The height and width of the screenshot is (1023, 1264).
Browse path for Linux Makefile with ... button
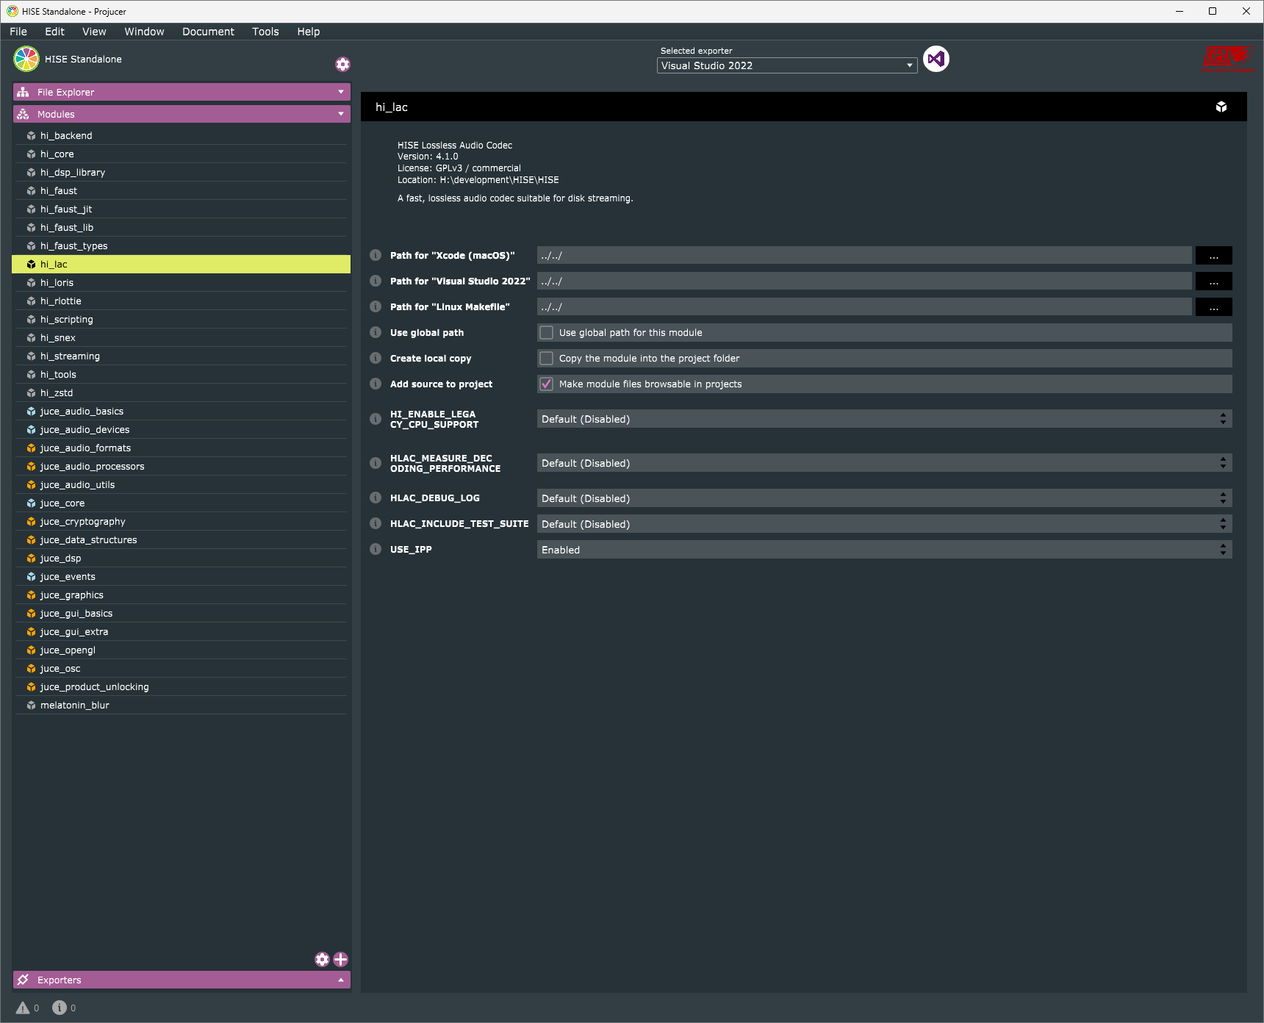1214,307
